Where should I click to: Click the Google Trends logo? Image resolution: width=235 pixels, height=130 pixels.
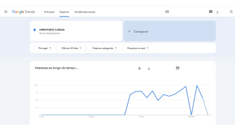tap(23, 12)
